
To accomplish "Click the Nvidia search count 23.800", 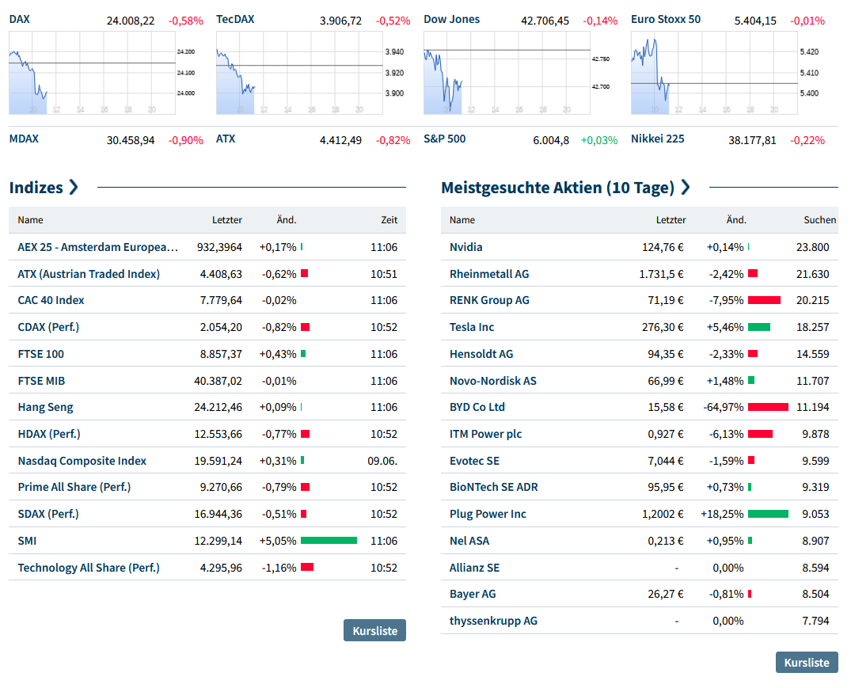I will pyautogui.click(x=812, y=248).
